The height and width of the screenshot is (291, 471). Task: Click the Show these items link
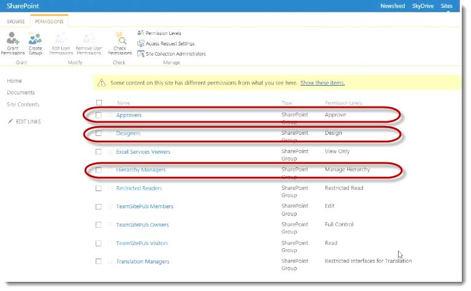pos(323,83)
